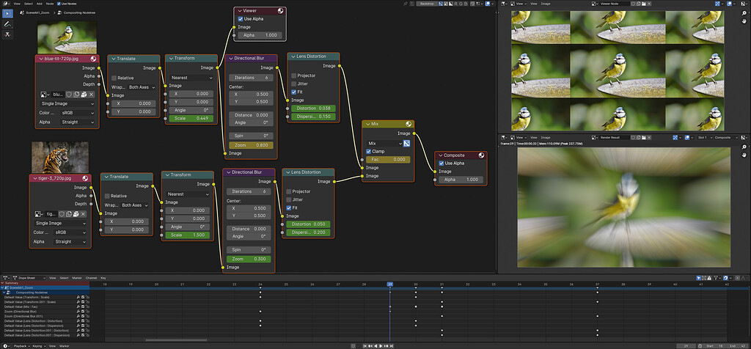Click the current frame number field

pos(686,345)
